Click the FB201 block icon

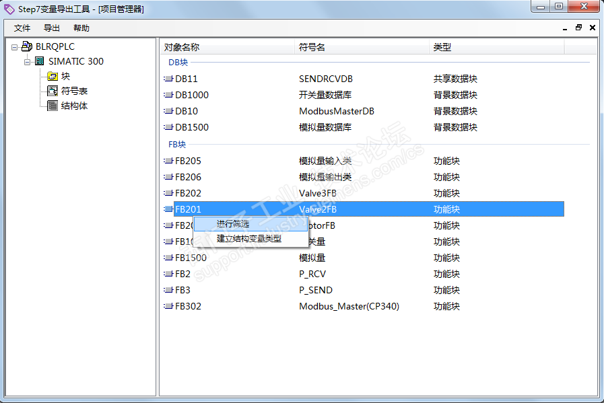tap(168, 209)
